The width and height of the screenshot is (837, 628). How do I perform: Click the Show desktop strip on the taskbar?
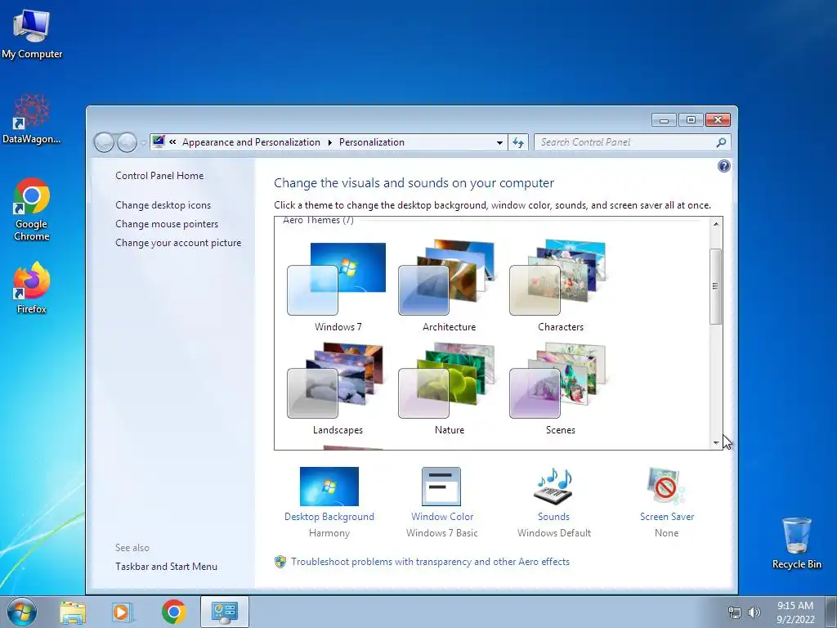point(830,612)
